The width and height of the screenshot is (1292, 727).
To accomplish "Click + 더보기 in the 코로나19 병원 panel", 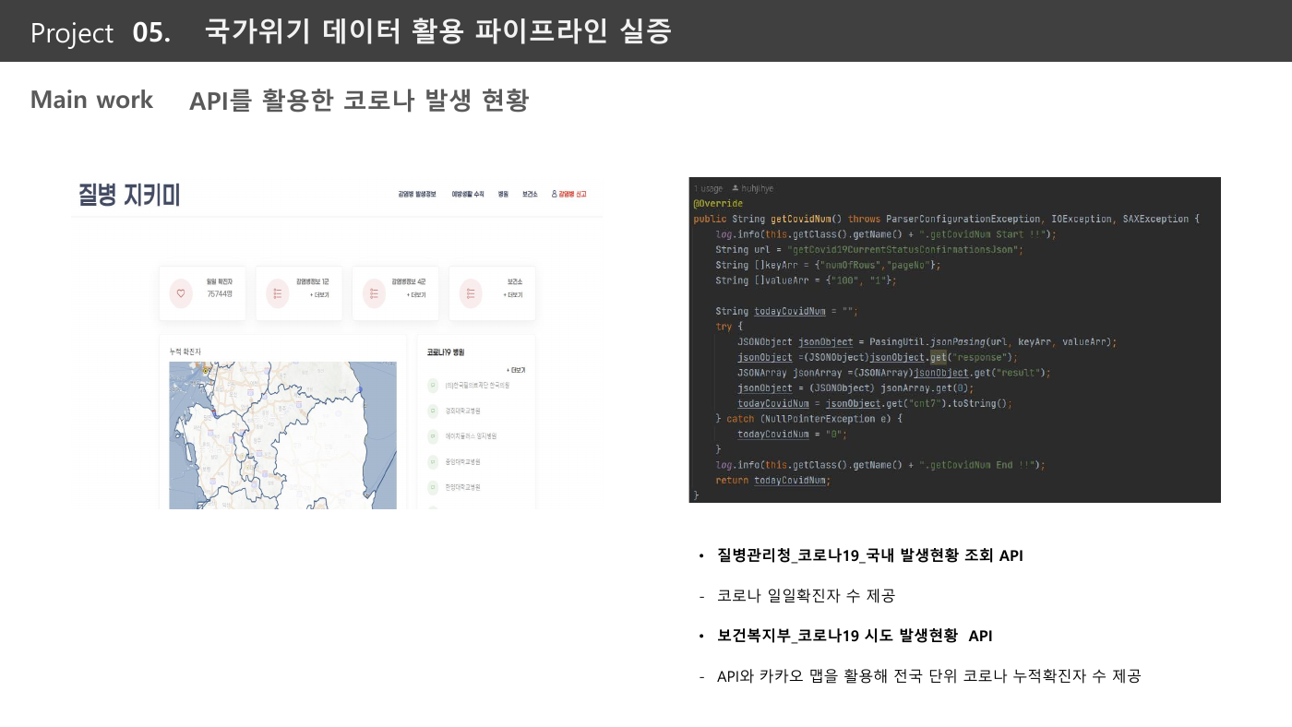I will click(x=516, y=369).
